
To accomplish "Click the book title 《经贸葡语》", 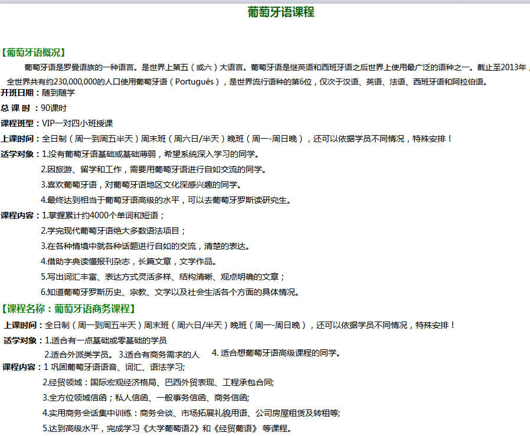I will (x=235, y=428).
